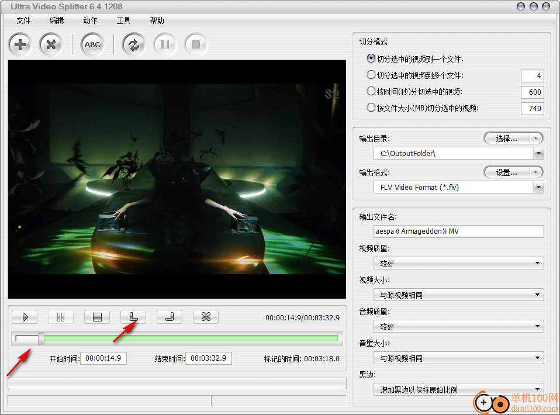Click the Remove file X icon
Viewport: 560px width, 415px height.
pos(51,44)
